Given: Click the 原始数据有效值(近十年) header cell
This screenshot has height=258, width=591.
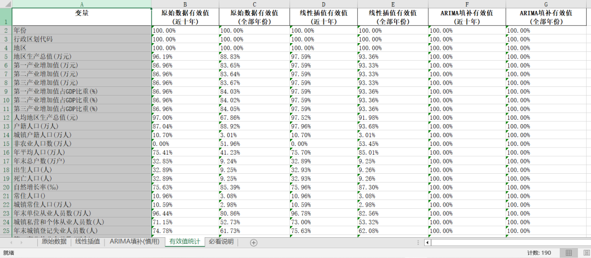Looking at the screenshot, I should (185, 17).
